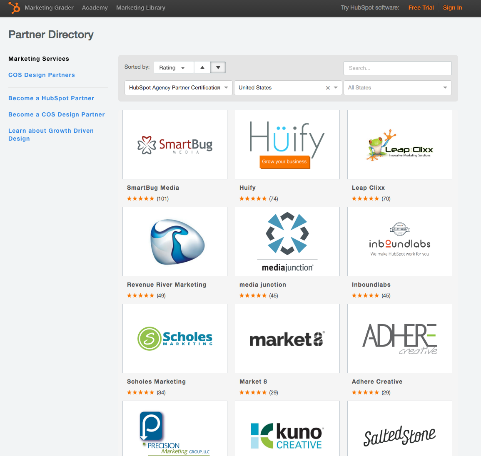Open the market8 logo thumbnail
Screen dimensions: 481x456
pos(287,338)
